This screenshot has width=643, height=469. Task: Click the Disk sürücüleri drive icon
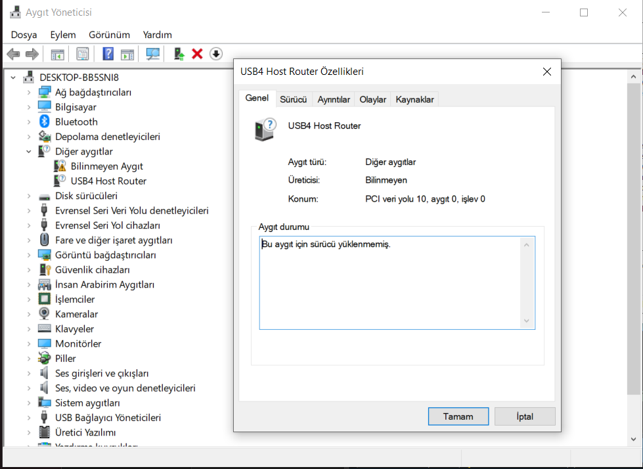point(44,196)
